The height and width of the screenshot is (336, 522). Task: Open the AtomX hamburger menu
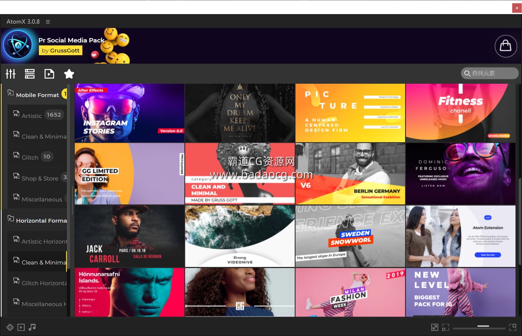point(48,22)
